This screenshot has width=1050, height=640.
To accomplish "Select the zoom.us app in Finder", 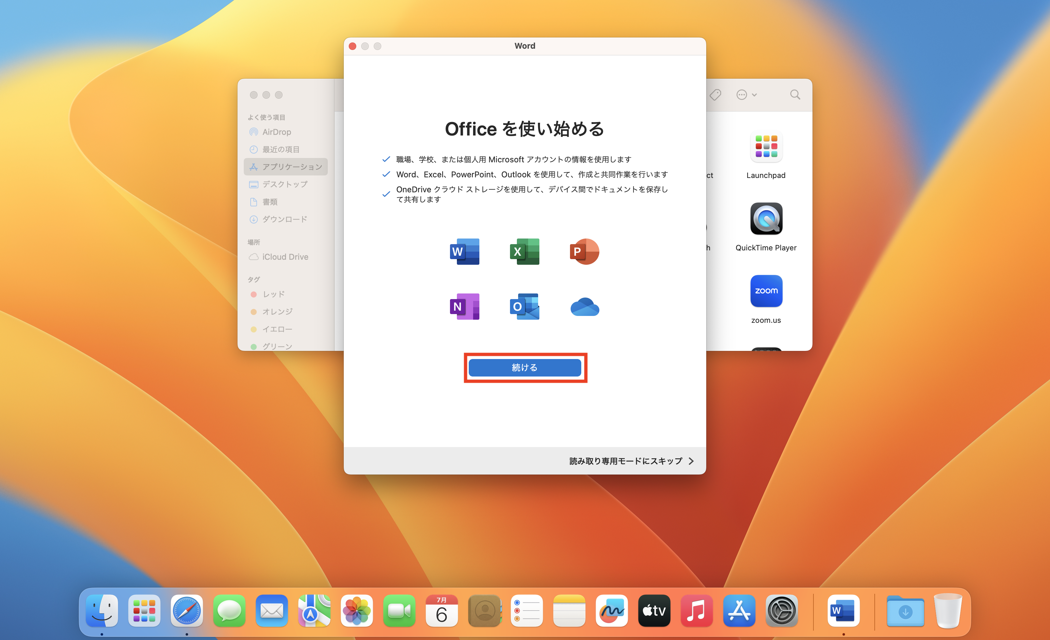I will (766, 299).
